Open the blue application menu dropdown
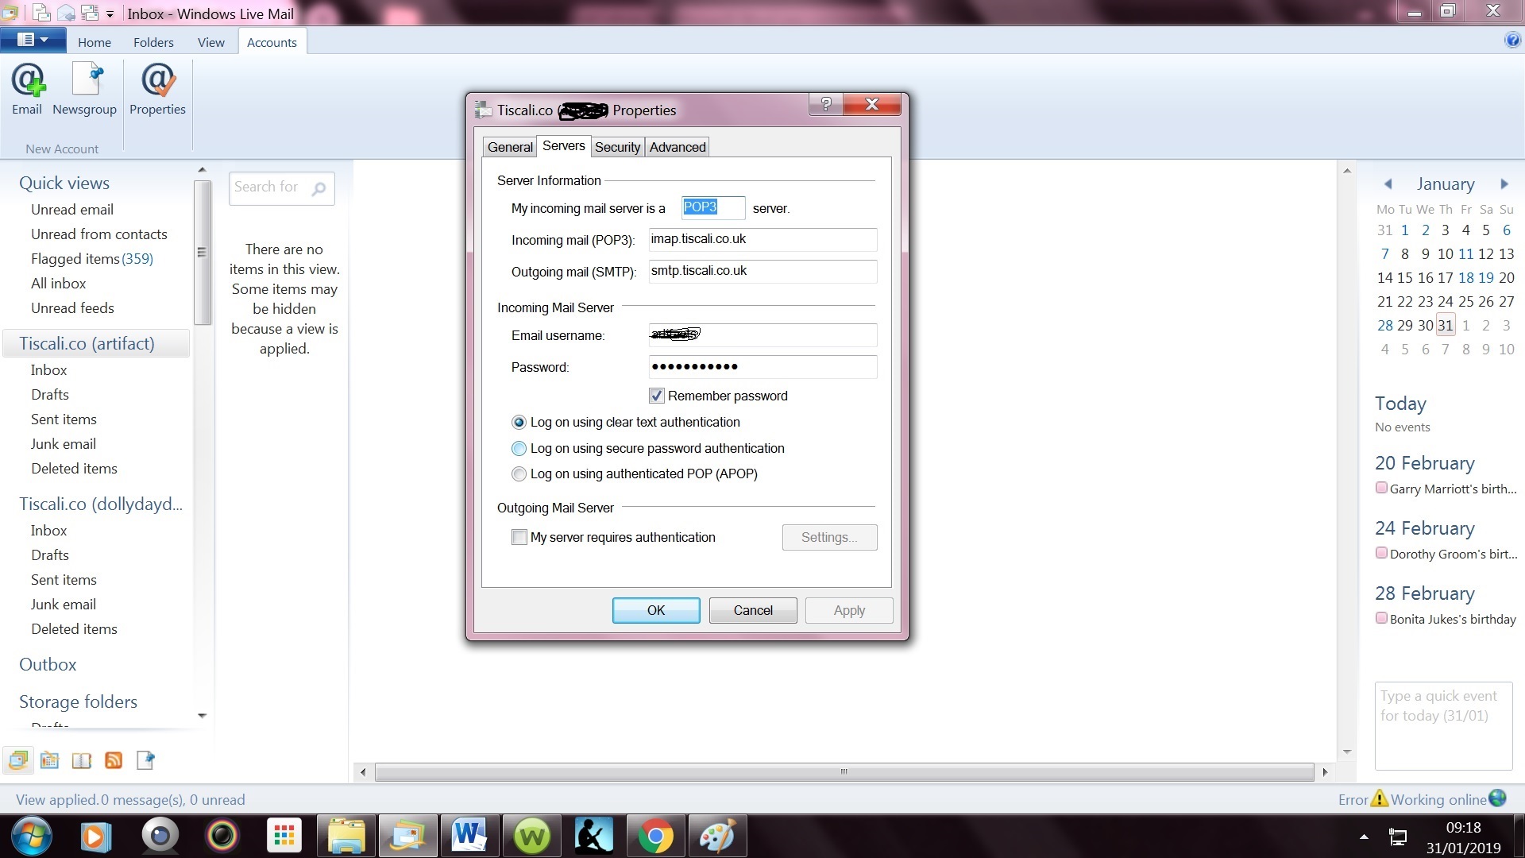The height and width of the screenshot is (858, 1525). 33,40
